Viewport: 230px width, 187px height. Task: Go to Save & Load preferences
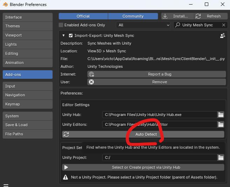coord(28,125)
